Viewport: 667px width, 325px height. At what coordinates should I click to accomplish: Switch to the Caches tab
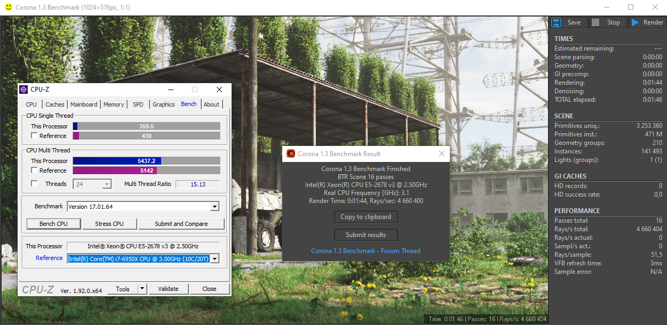point(54,104)
